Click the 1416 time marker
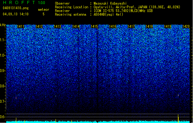193x123 pixels. click(113, 26)
